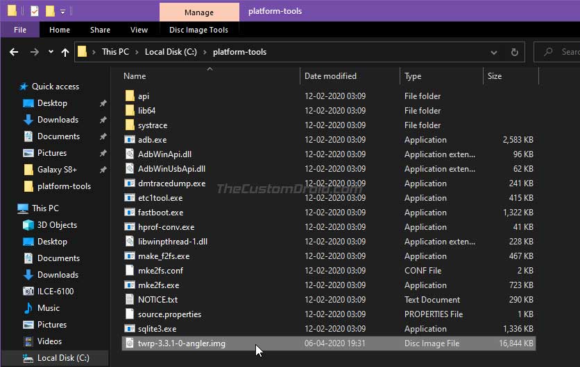This screenshot has height=367, width=580.
Task: Open the File menu
Action: click(20, 30)
